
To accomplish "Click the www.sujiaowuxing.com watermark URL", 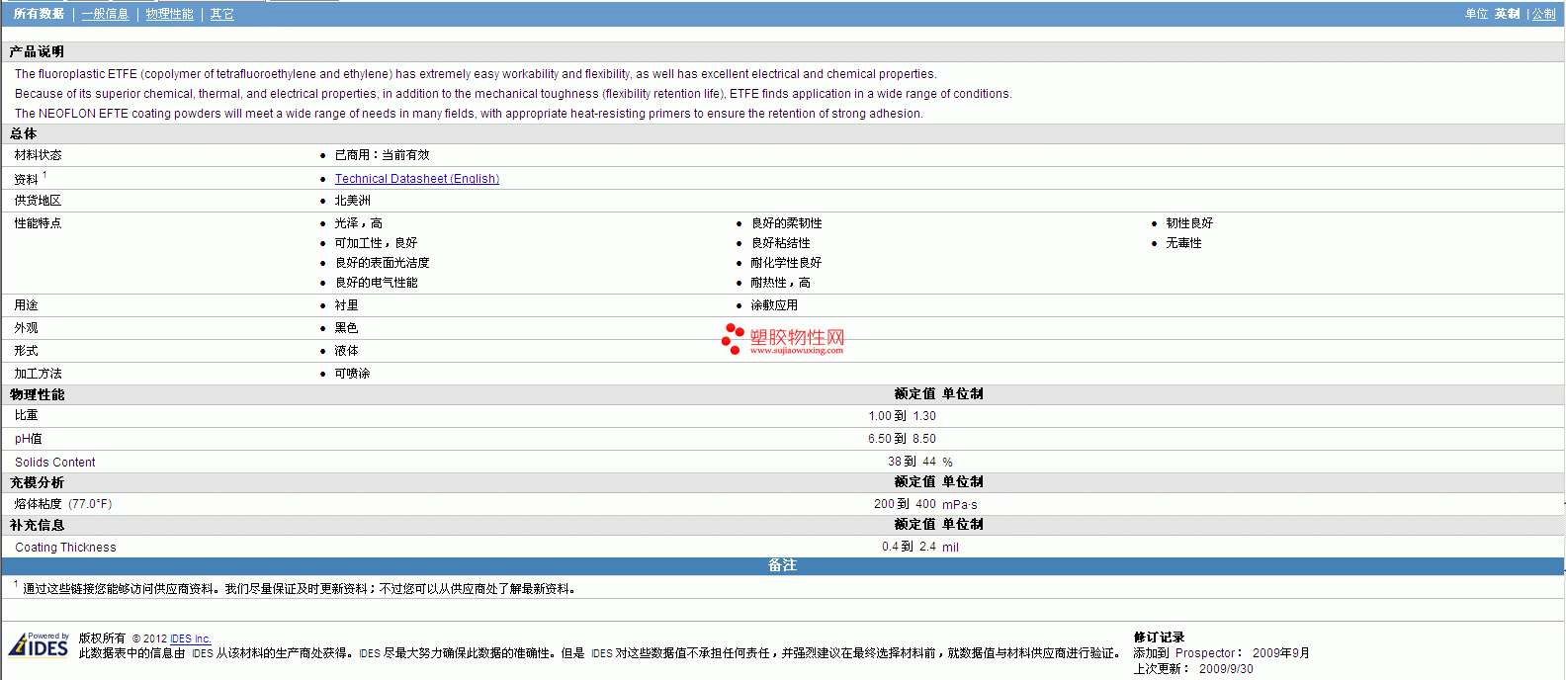I will [x=797, y=350].
